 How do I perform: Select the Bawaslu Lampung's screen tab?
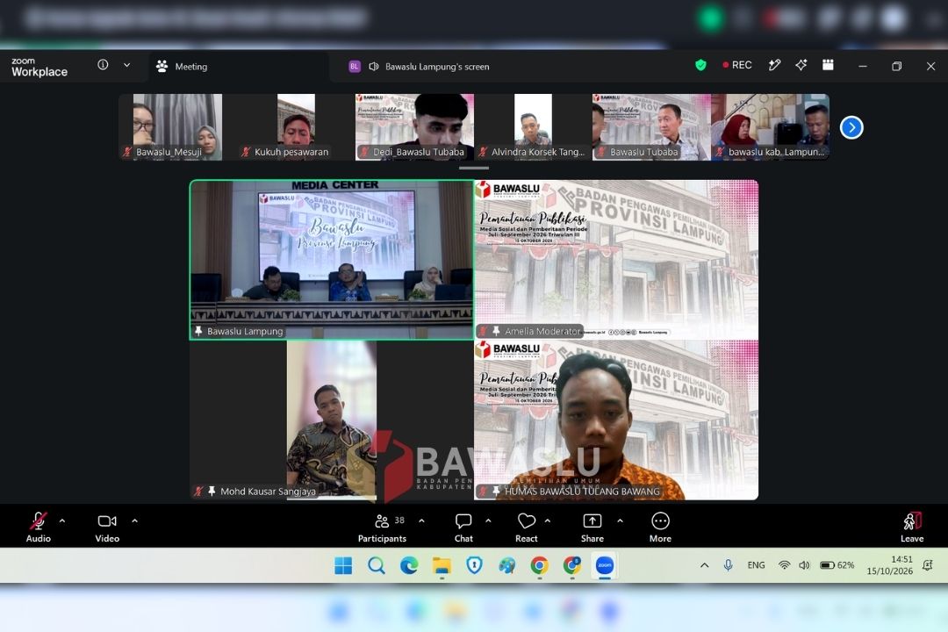click(x=420, y=67)
